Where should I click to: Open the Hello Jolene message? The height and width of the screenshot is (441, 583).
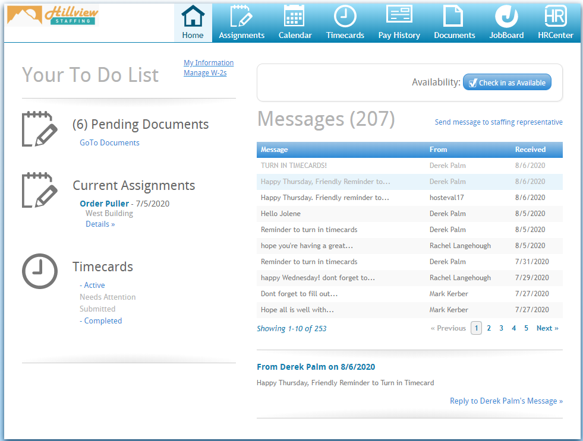point(409,214)
